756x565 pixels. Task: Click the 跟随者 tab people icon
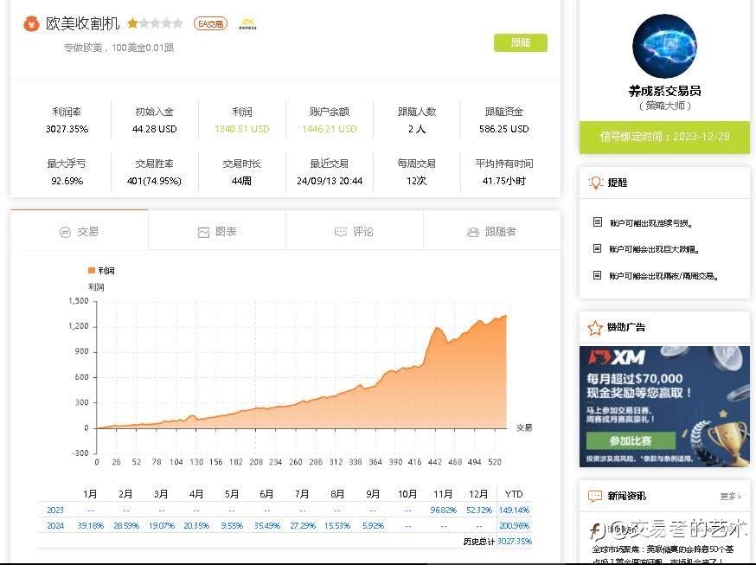[x=473, y=233]
